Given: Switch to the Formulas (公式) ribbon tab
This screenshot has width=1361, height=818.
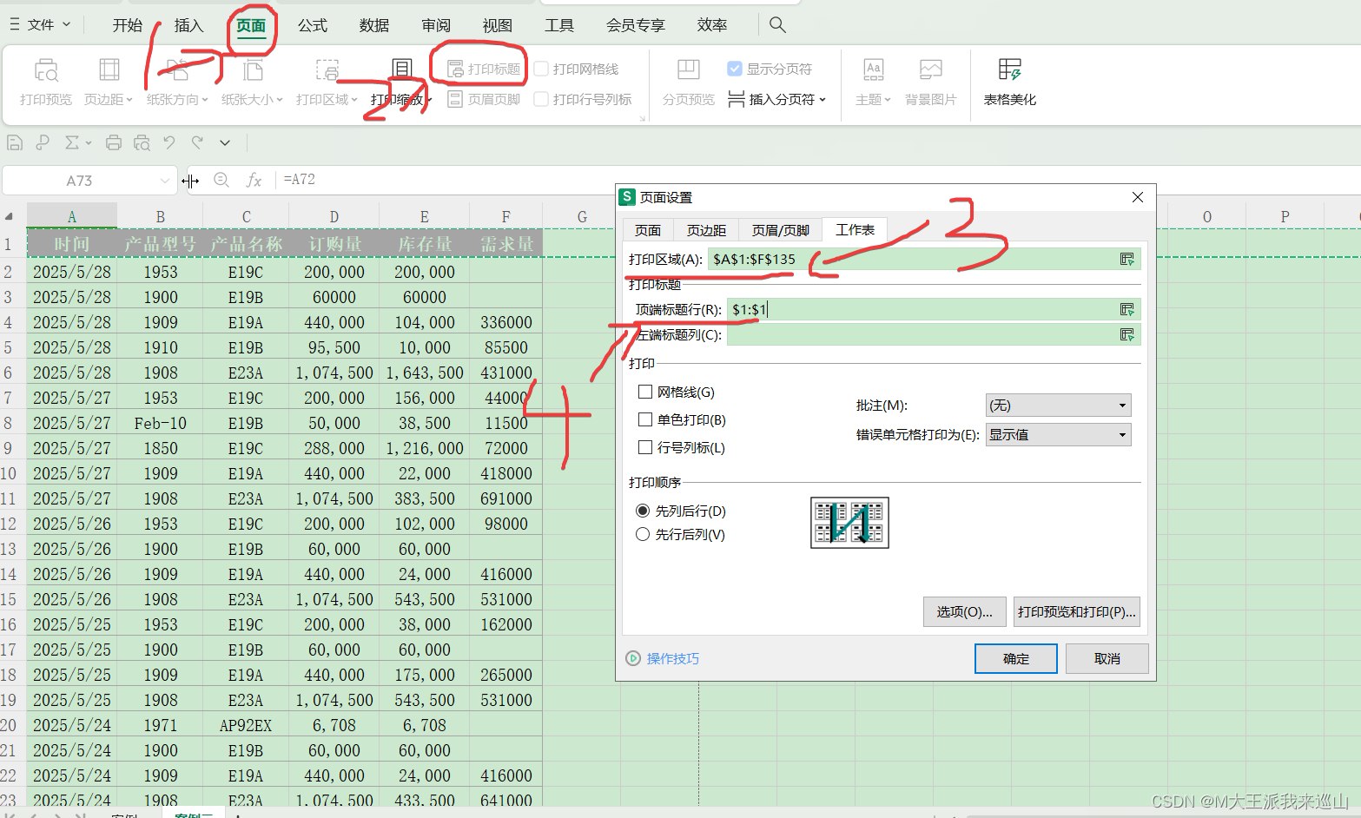Looking at the screenshot, I should (313, 25).
